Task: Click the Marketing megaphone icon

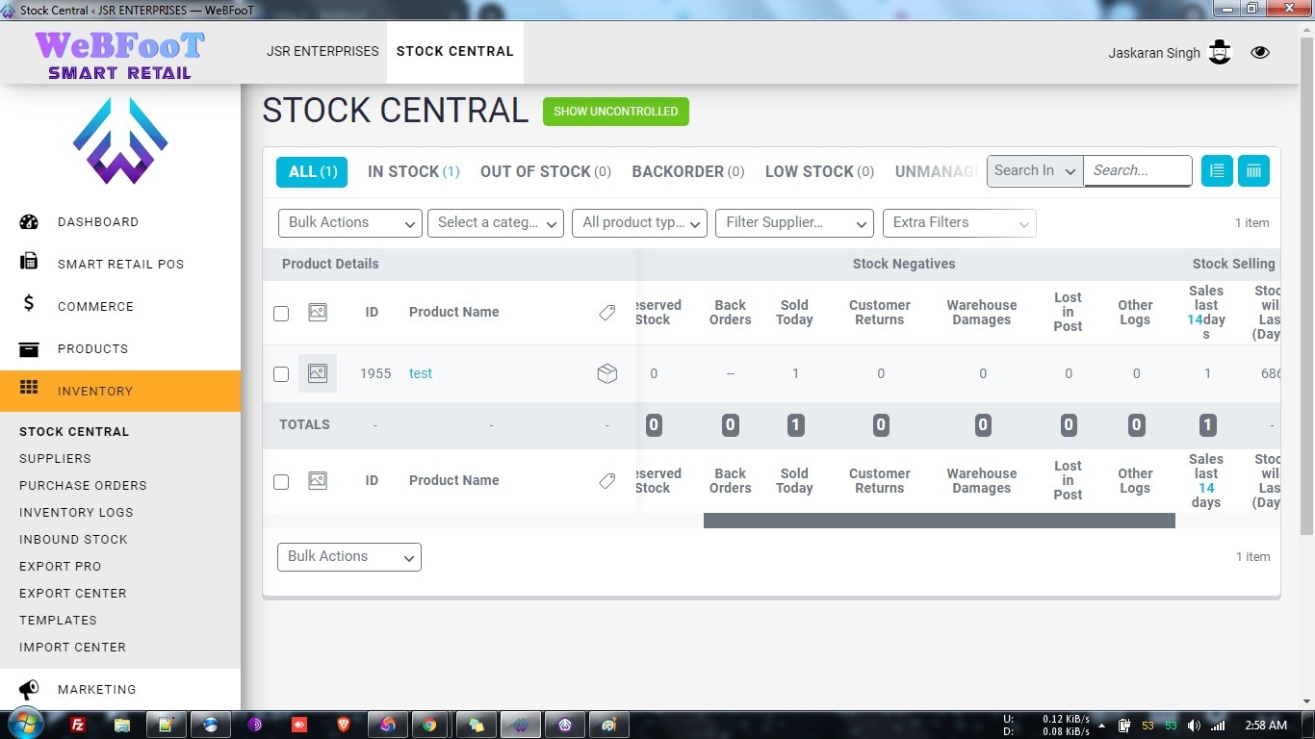Action: coord(29,689)
